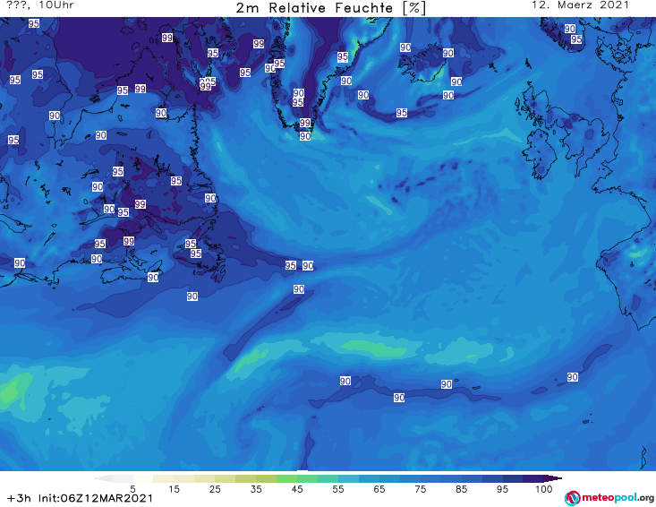Click the date "12. Maerz 2021"
The width and height of the screenshot is (656, 507).
click(580, 5)
